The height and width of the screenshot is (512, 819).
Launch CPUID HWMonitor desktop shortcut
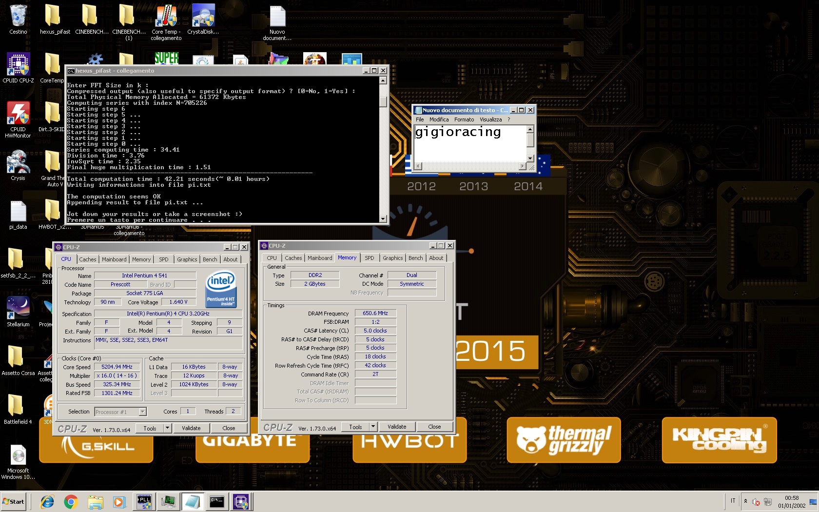[18, 120]
